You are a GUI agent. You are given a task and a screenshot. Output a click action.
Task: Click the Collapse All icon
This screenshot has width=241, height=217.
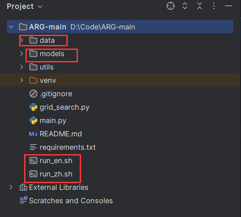200,6
